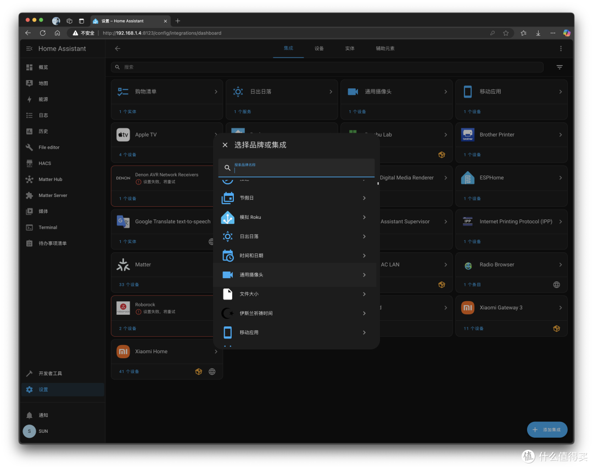Viewport: 593px width, 469px height.
Task: Select the 节假日 integration in the dialog list
Action: tap(294, 198)
